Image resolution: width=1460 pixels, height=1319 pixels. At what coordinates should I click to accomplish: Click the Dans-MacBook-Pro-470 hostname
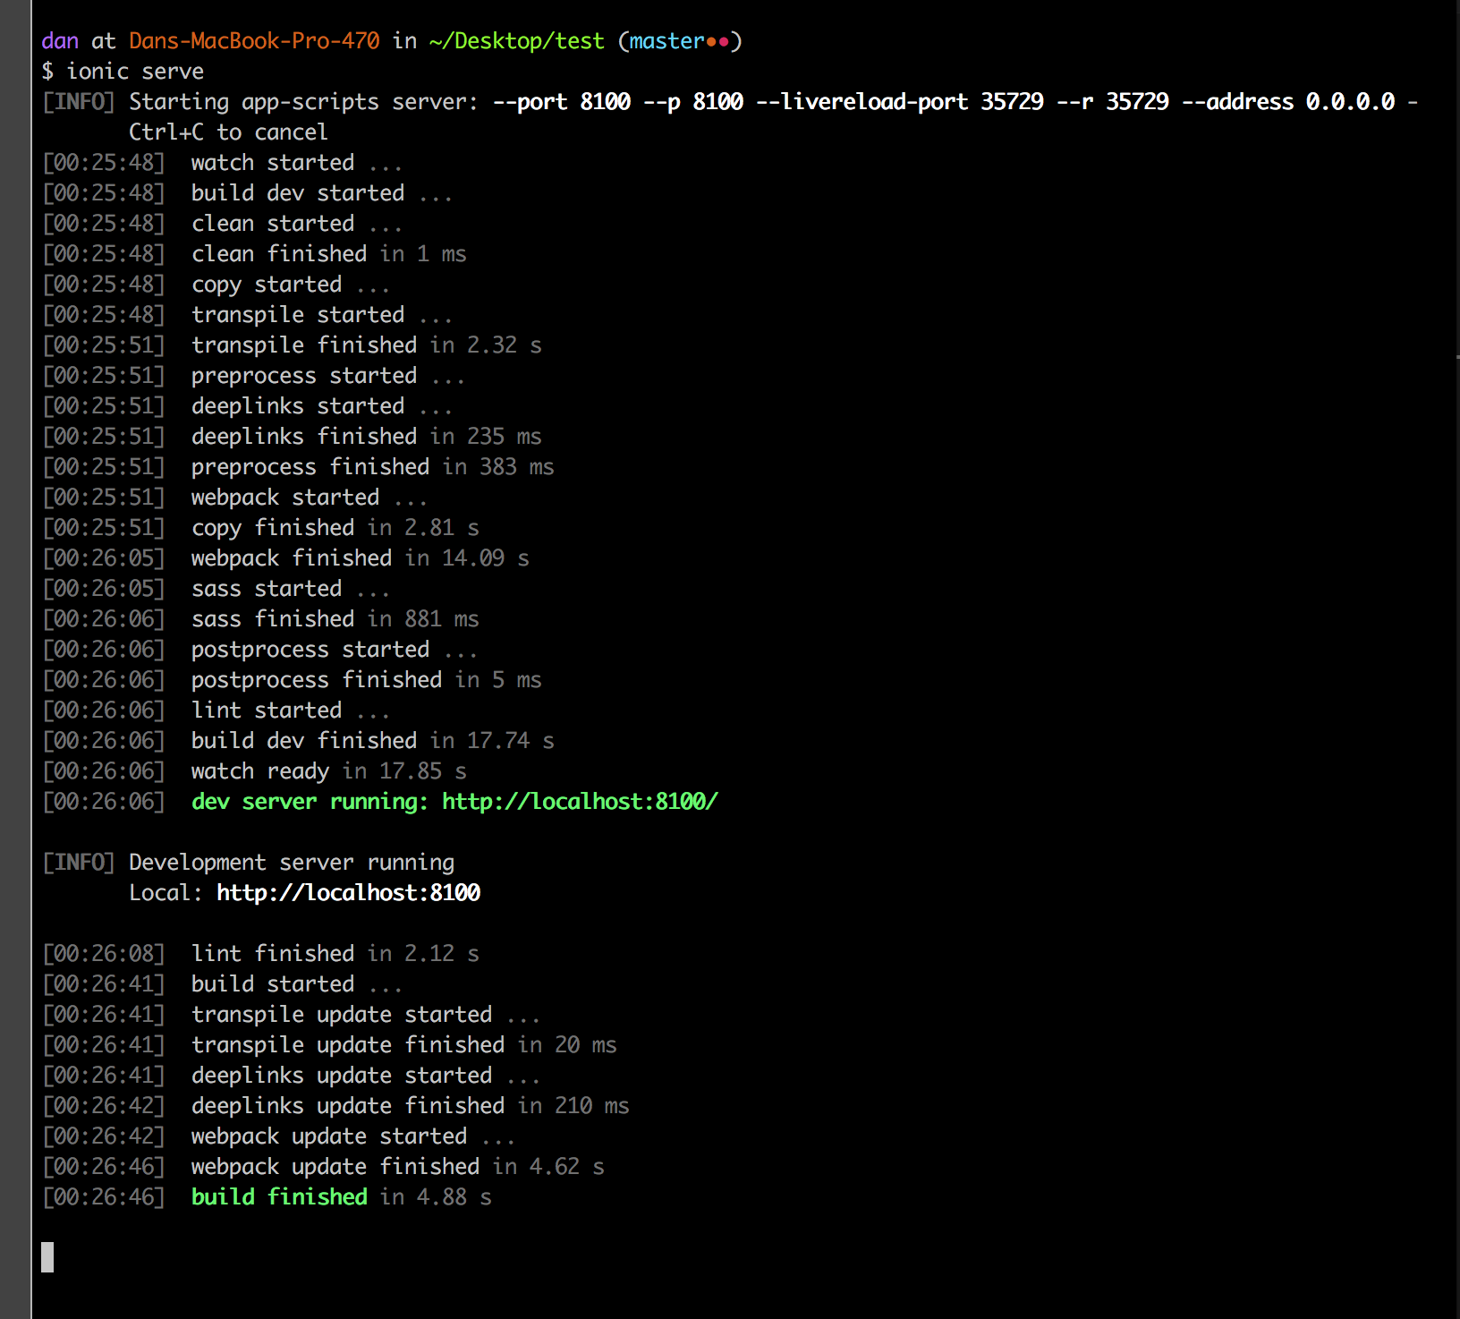coord(254,41)
